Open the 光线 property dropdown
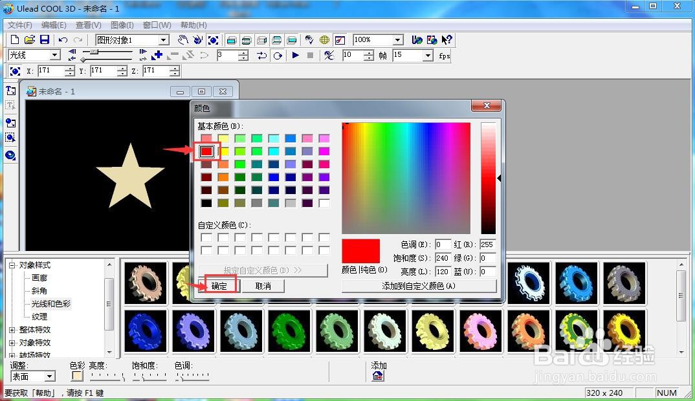The image size is (695, 401). click(x=55, y=55)
